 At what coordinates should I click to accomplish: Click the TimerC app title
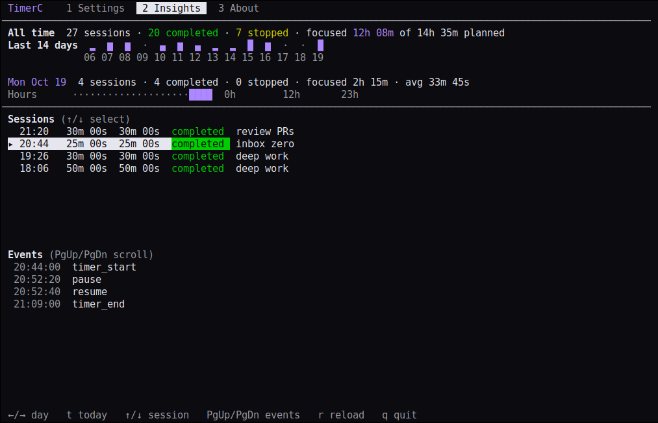pos(25,8)
